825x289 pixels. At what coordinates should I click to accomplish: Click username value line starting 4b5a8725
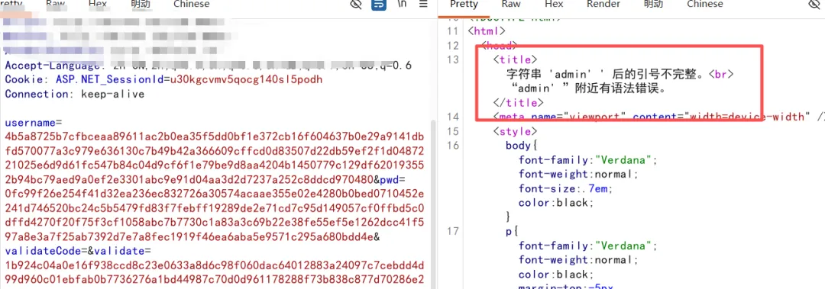(215, 137)
